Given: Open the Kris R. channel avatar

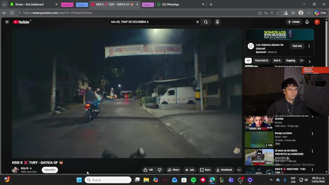Looking at the screenshot, I should (x=15, y=170).
